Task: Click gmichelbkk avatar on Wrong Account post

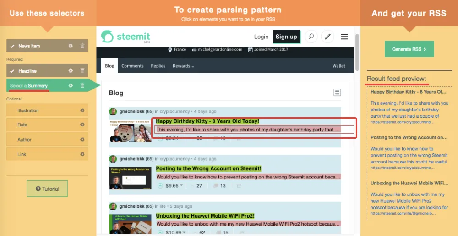Action: tap(113, 159)
